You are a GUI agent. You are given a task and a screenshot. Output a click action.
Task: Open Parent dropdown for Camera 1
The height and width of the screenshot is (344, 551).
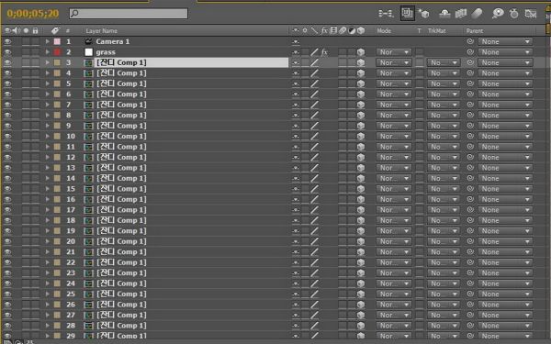pyautogui.click(x=505, y=41)
